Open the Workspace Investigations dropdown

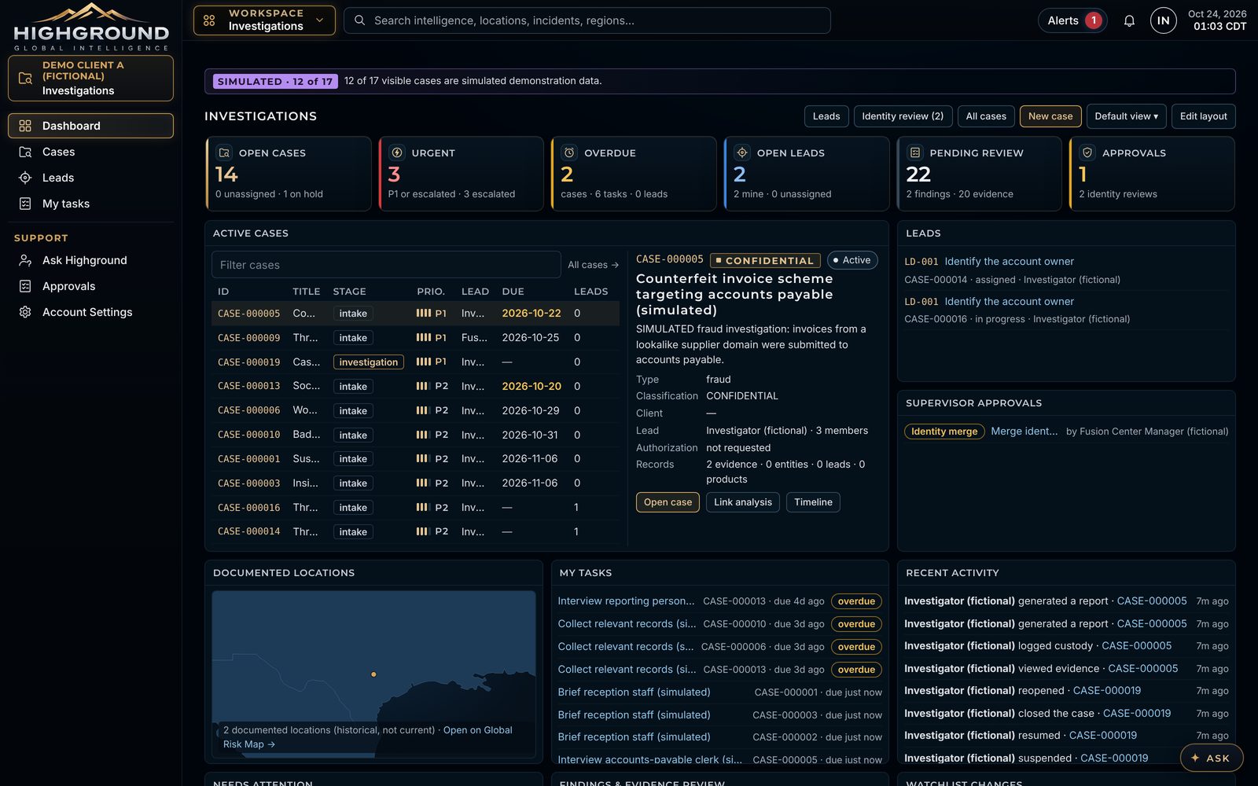tap(264, 20)
